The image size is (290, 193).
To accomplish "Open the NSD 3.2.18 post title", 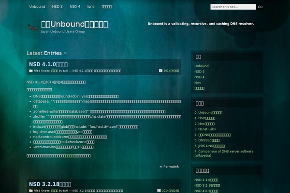I will (50, 184).
